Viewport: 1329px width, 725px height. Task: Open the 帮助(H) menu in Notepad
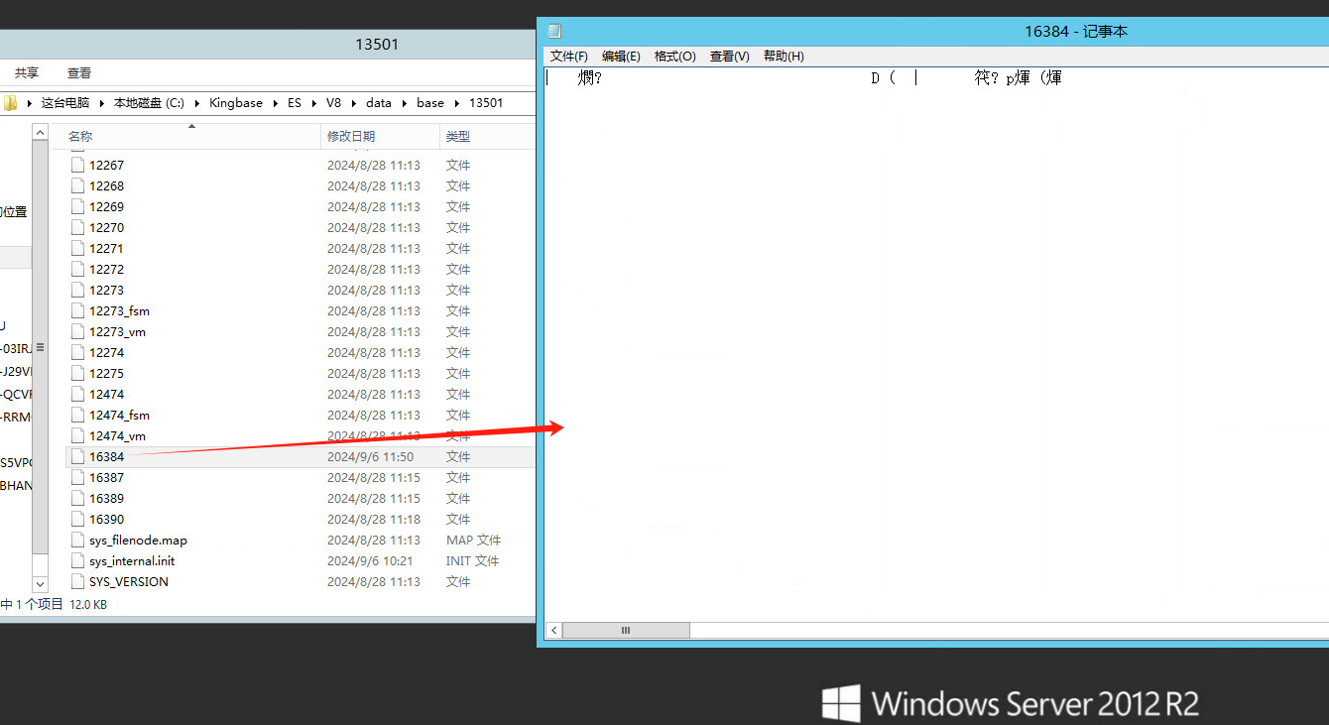click(784, 57)
